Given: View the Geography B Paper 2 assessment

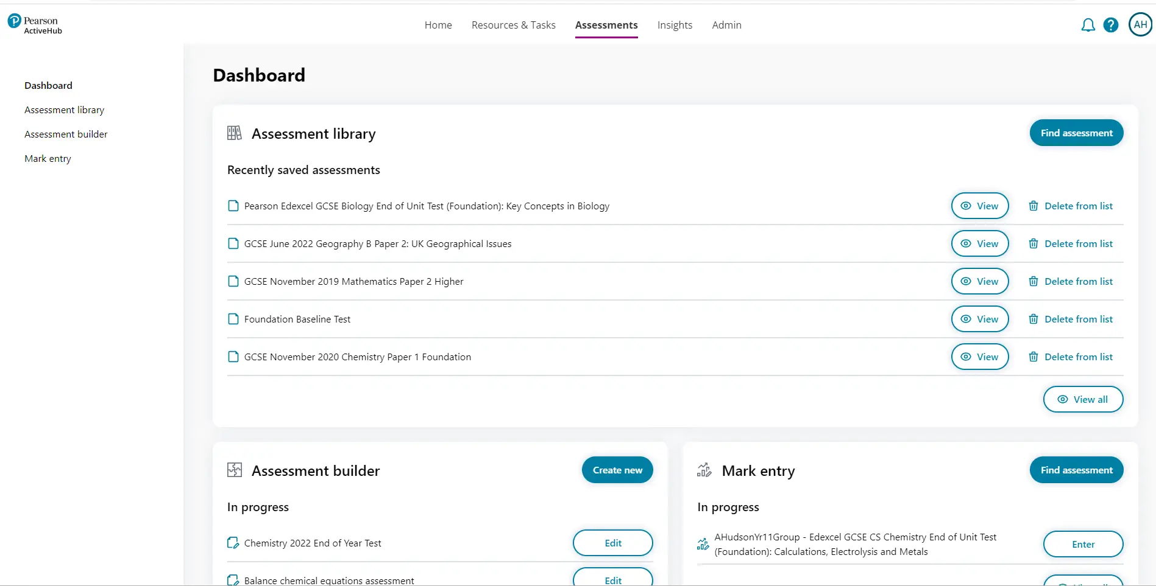Looking at the screenshot, I should click(x=980, y=243).
